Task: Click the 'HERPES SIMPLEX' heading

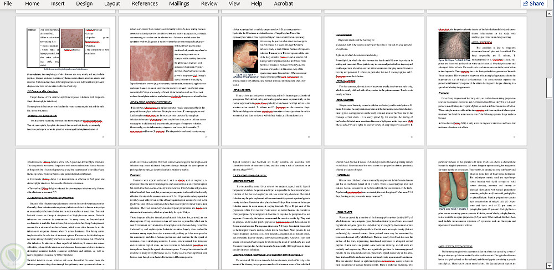Action: click(244, 180)
